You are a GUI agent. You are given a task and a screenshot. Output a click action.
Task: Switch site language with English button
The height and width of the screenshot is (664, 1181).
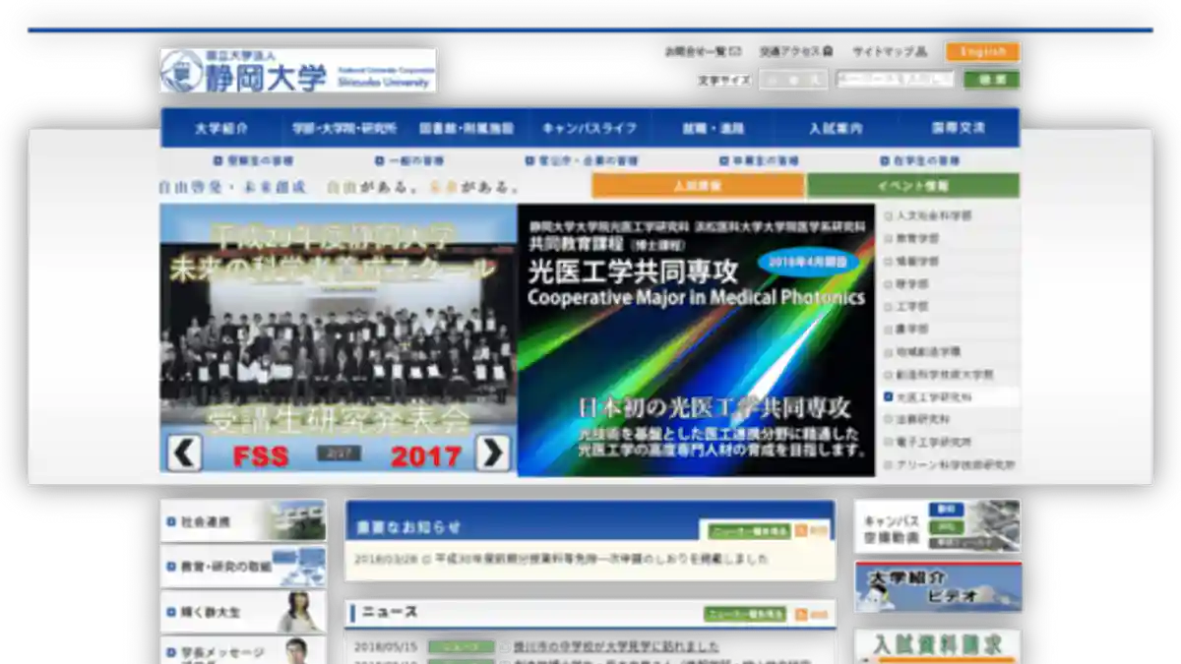click(981, 52)
